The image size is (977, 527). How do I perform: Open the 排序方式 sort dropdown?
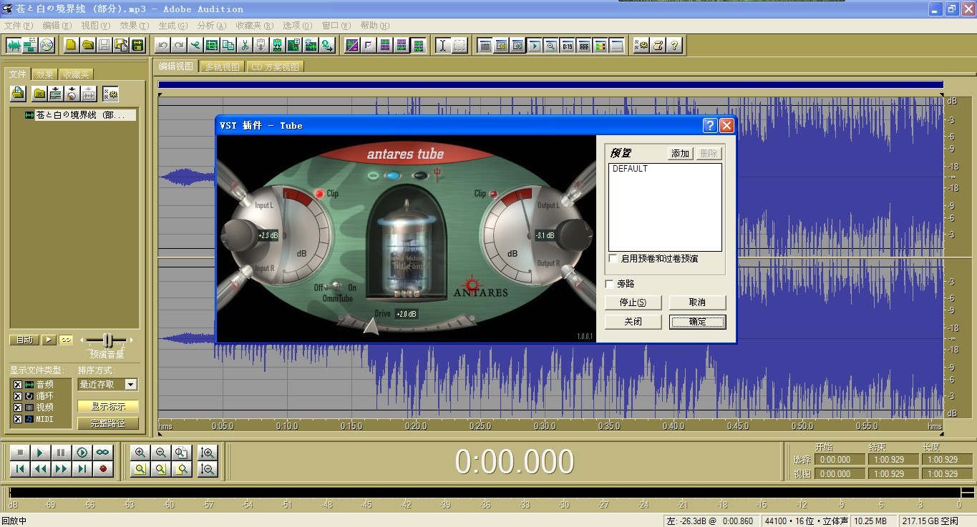click(x=130, y=385)
